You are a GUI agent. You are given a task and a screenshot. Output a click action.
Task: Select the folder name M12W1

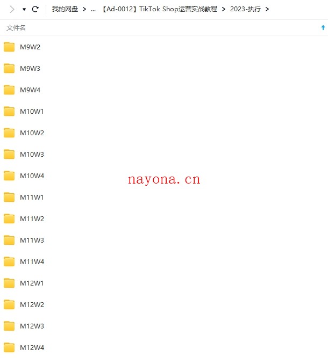32,283
